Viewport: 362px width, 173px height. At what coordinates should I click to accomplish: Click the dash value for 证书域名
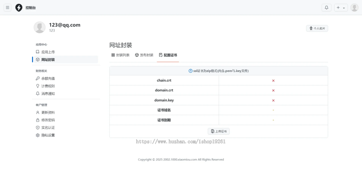[273, 110]
